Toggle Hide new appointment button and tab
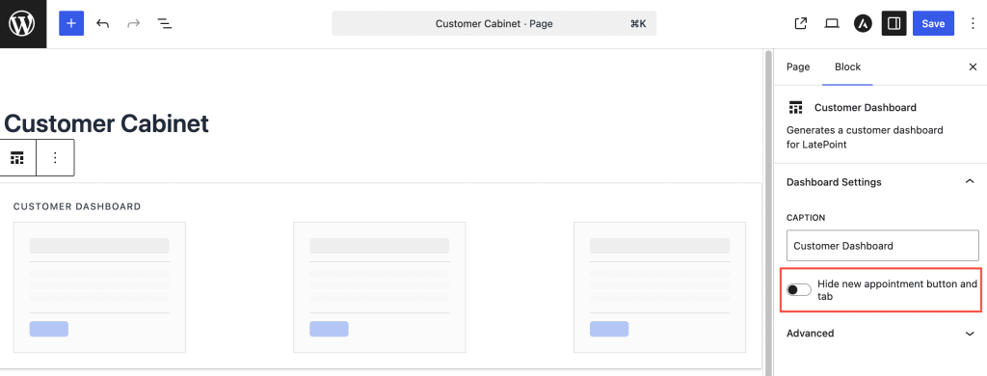Image resolution: width=987 pixels, height=376 pixels. click(799, 290)
